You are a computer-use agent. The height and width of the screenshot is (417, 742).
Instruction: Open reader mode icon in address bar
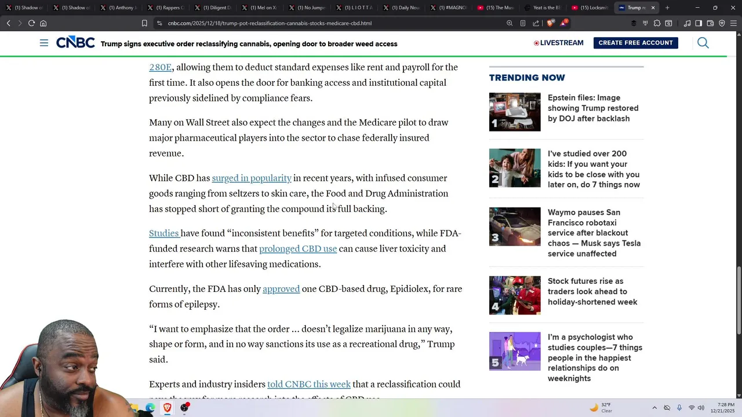click(523, 23)
